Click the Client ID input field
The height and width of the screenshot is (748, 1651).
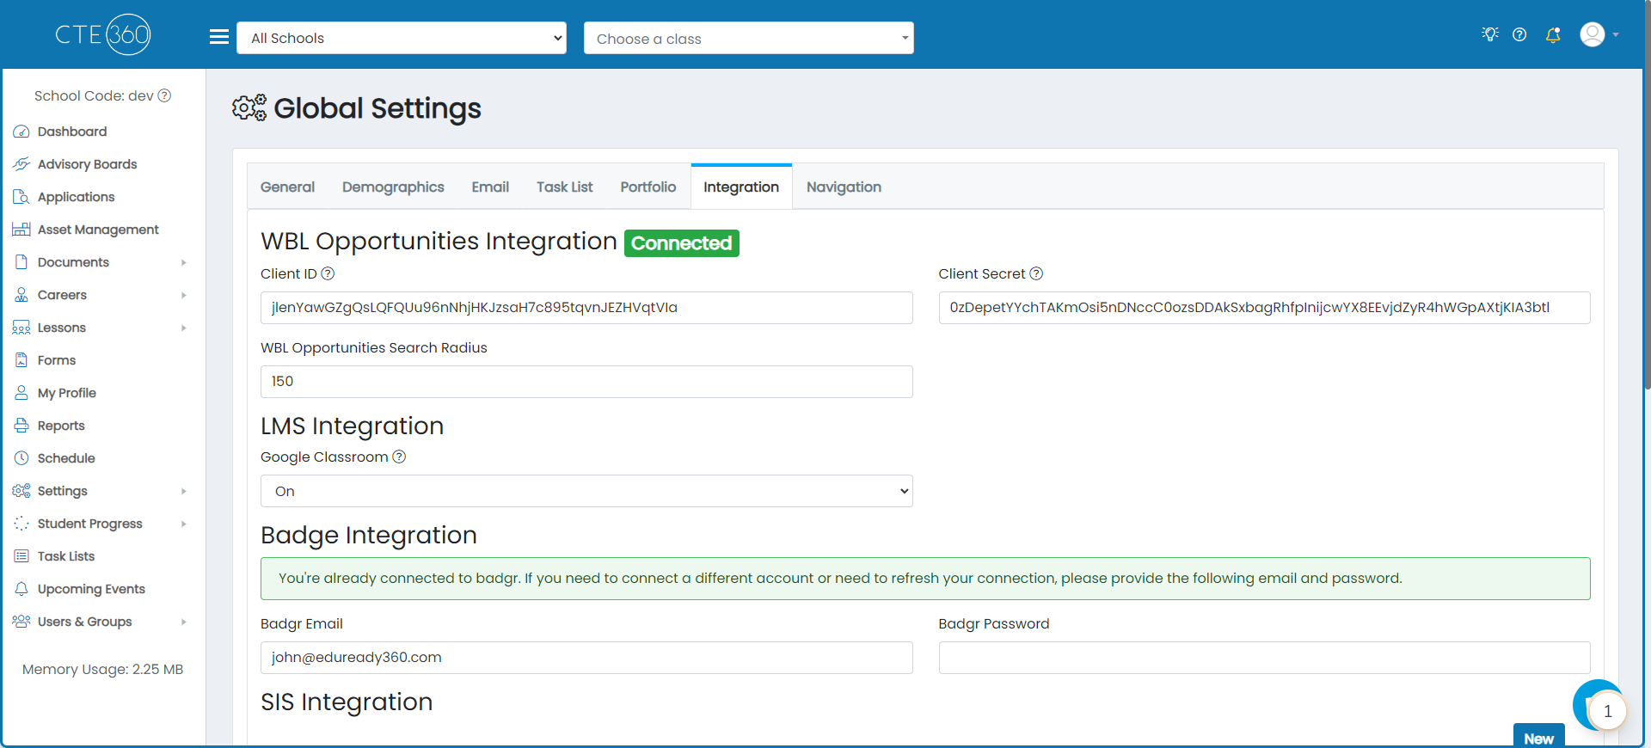click(x=586, y=308)
